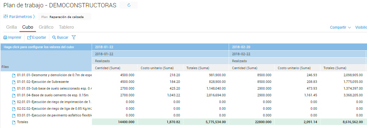Image resolution: width=367 pixels, height=128 pixels.
Task: Select the Cubo tab
Action: 28,27
